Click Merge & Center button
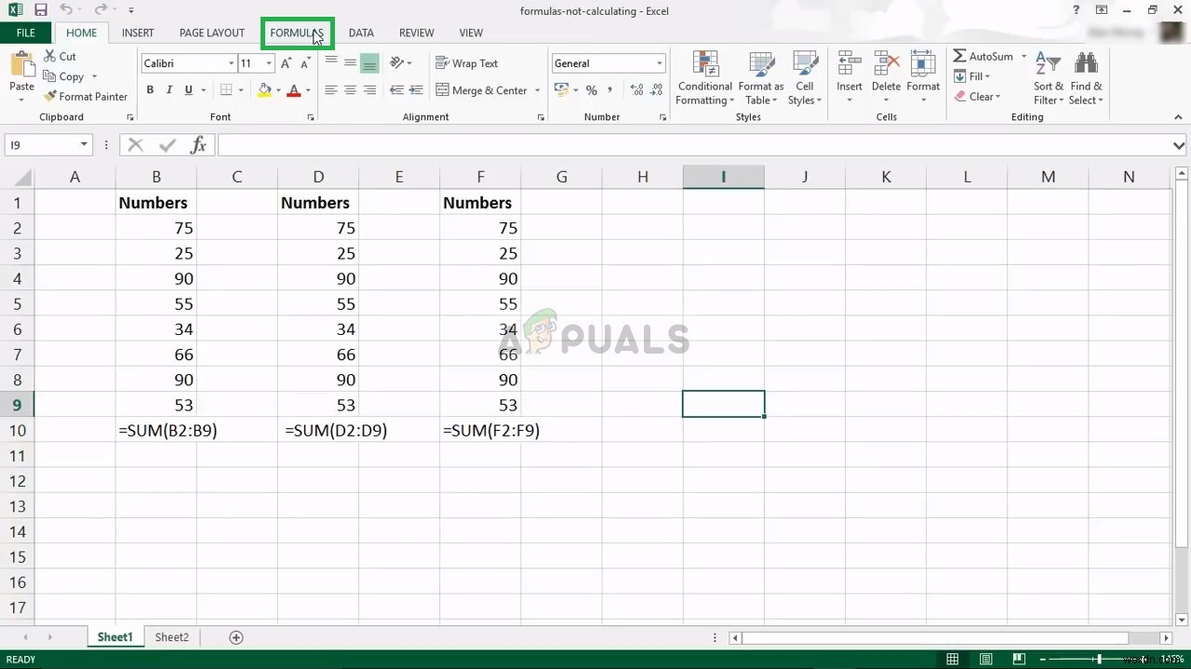Screen dimensions: 1191x669 click(481, 90)
